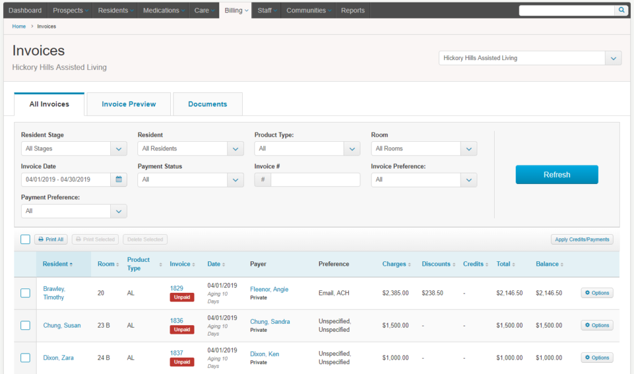The image size is (634, 374).
Task: Open the Resident filter dropdown
Action: coord(191,149)
